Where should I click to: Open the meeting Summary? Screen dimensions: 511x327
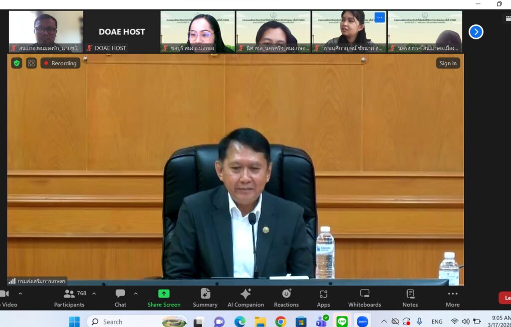(x=205, y=298)
